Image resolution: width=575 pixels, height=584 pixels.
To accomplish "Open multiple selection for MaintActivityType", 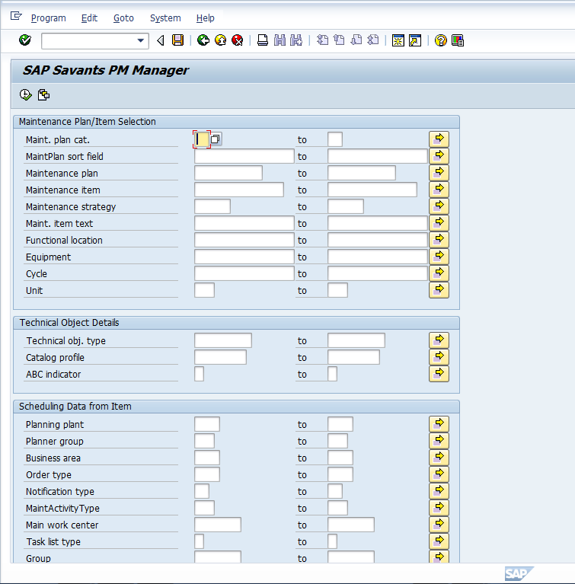I will point(439,508).
